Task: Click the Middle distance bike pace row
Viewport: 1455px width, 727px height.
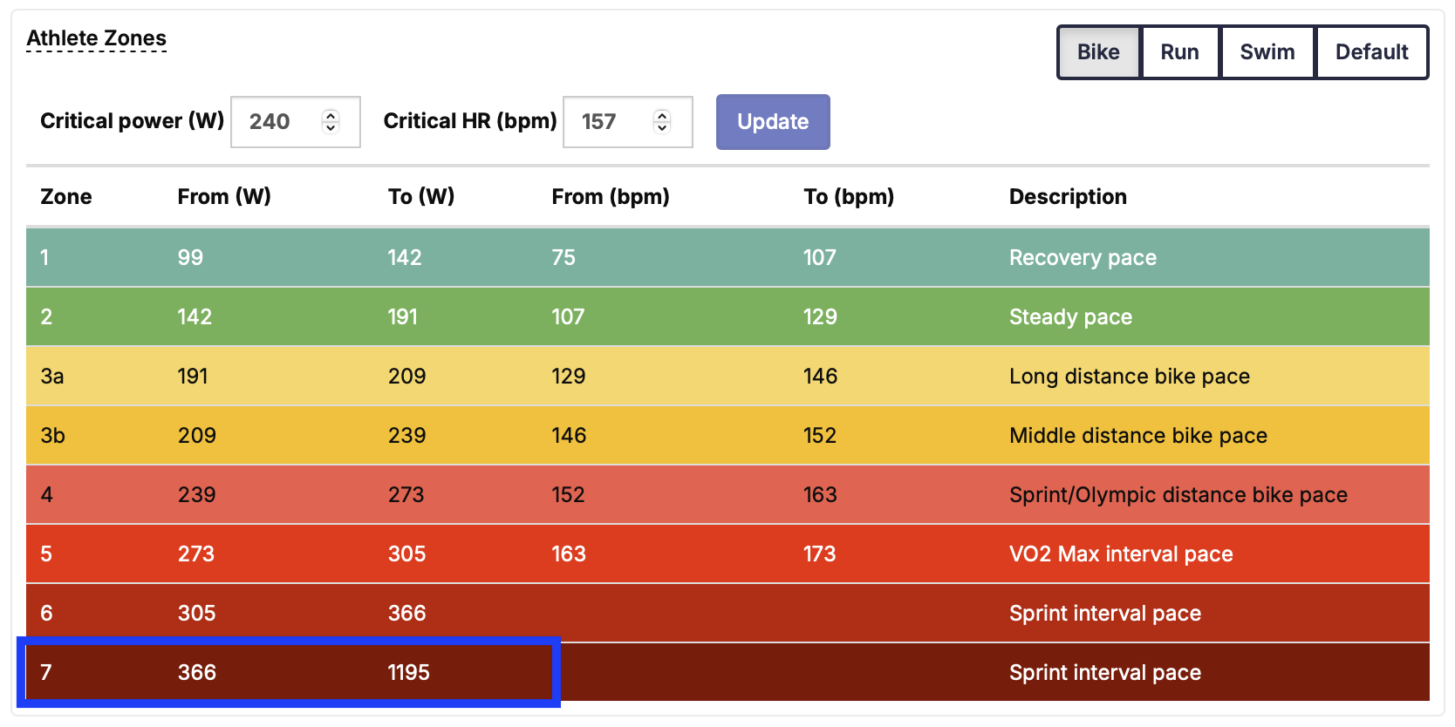Action: (x=727, y=435)
